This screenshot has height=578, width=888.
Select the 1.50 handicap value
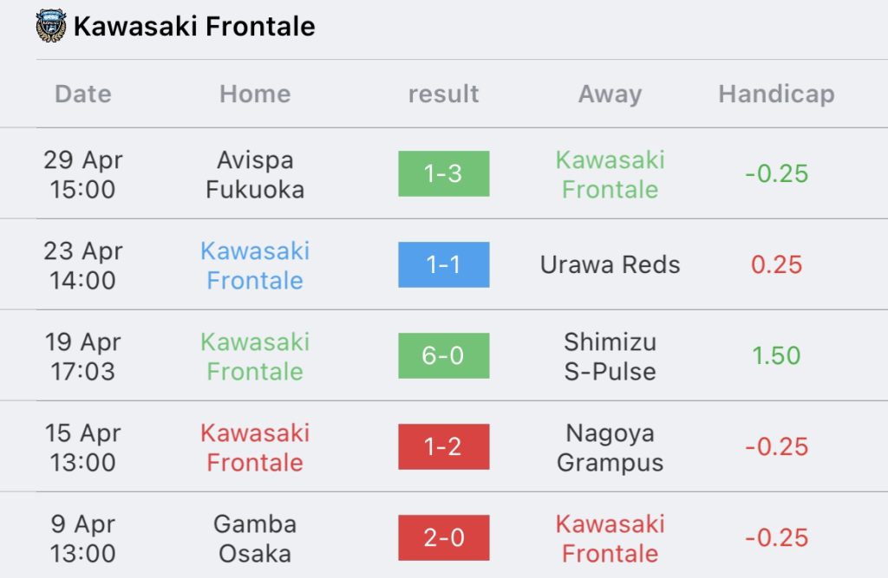click(776, 356)
